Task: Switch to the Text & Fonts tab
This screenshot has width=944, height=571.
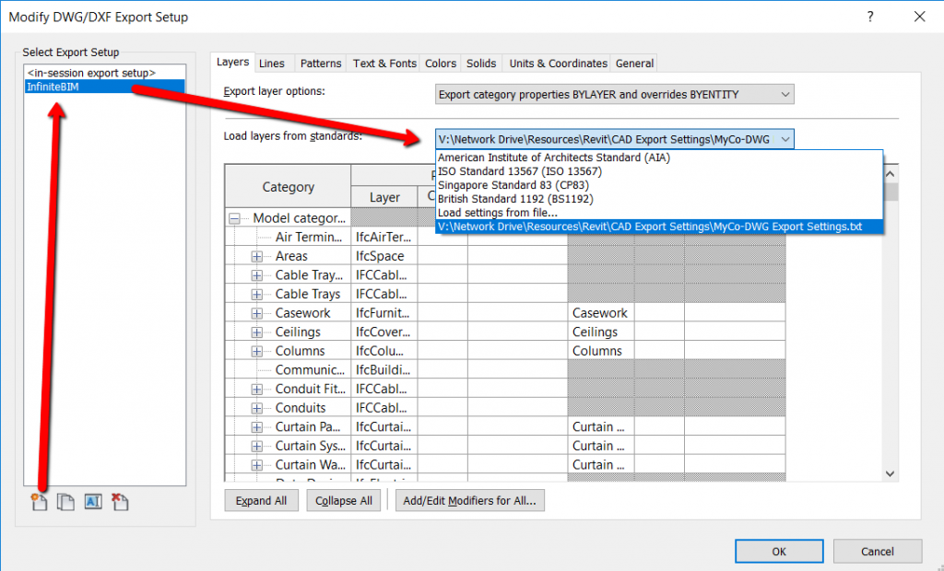Action: [384, 64]
